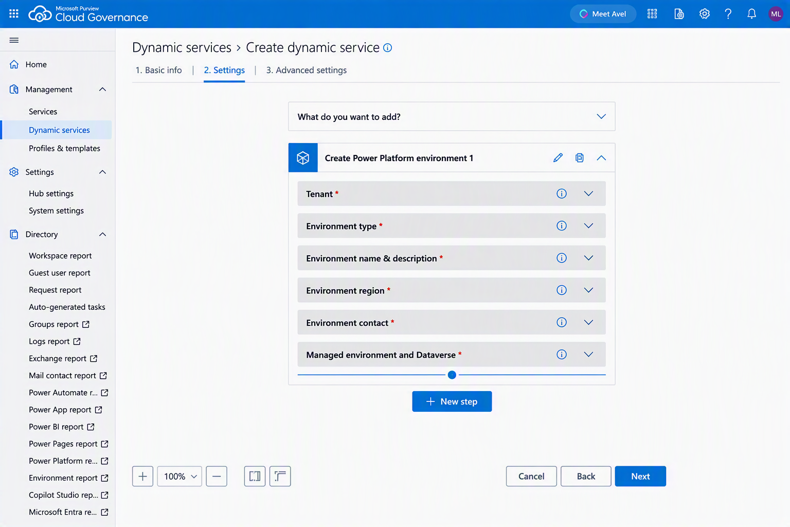Expand the Environment name & description section

click(589, 258)
